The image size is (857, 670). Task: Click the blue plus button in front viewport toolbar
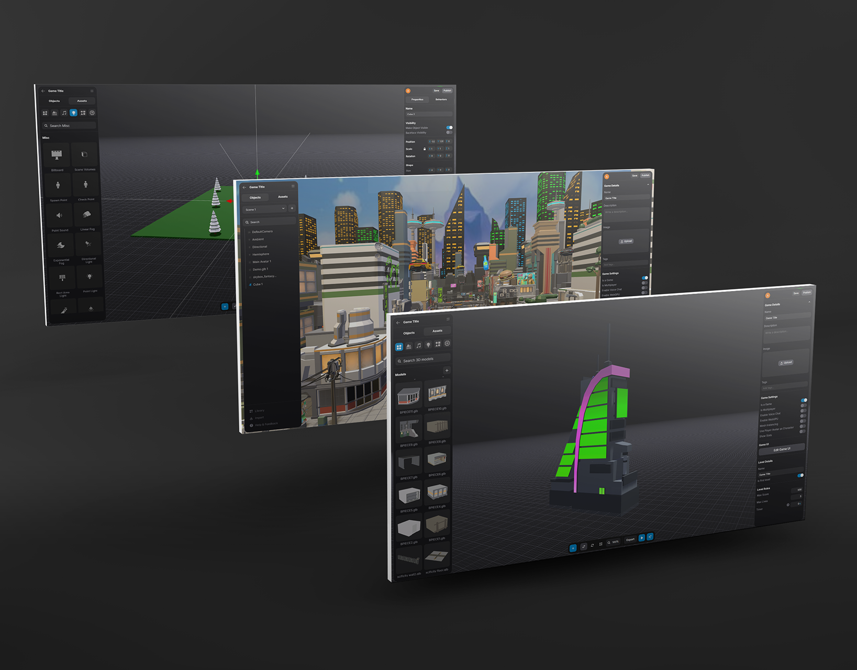tap(573, 548)
